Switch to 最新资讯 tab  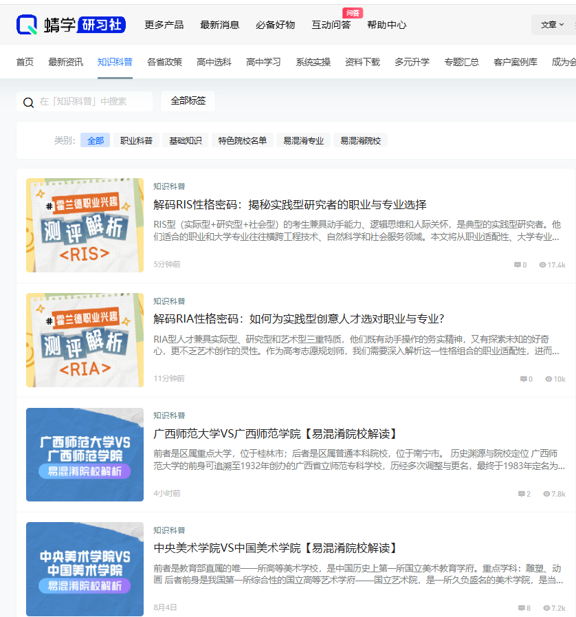(x=66, y=62)
